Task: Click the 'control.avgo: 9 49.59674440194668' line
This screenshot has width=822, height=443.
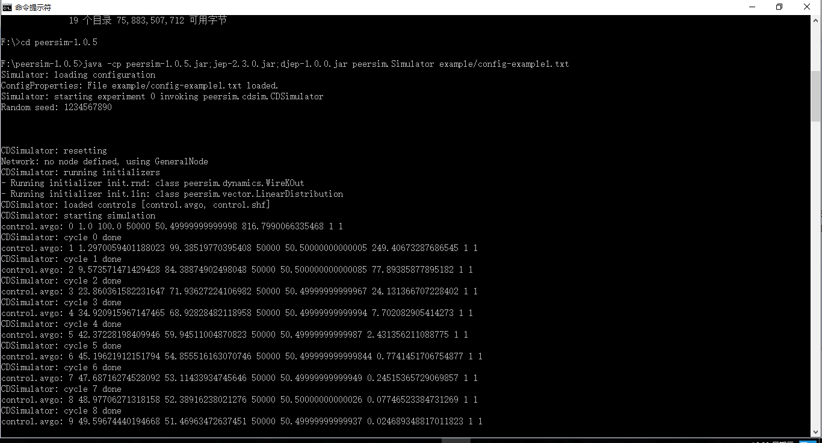Action: 241,421
